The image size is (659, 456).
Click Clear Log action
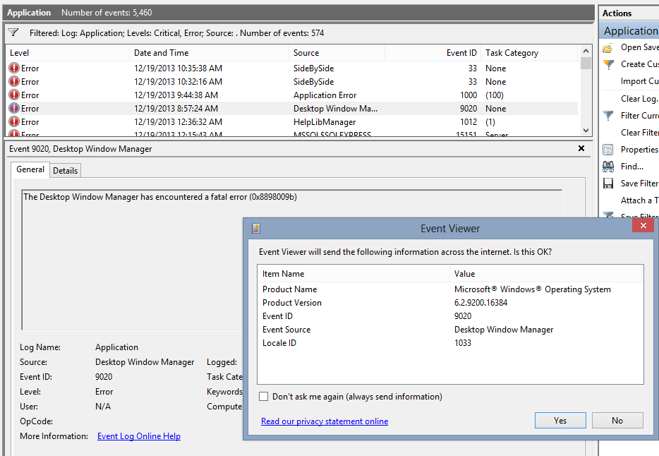640,98
